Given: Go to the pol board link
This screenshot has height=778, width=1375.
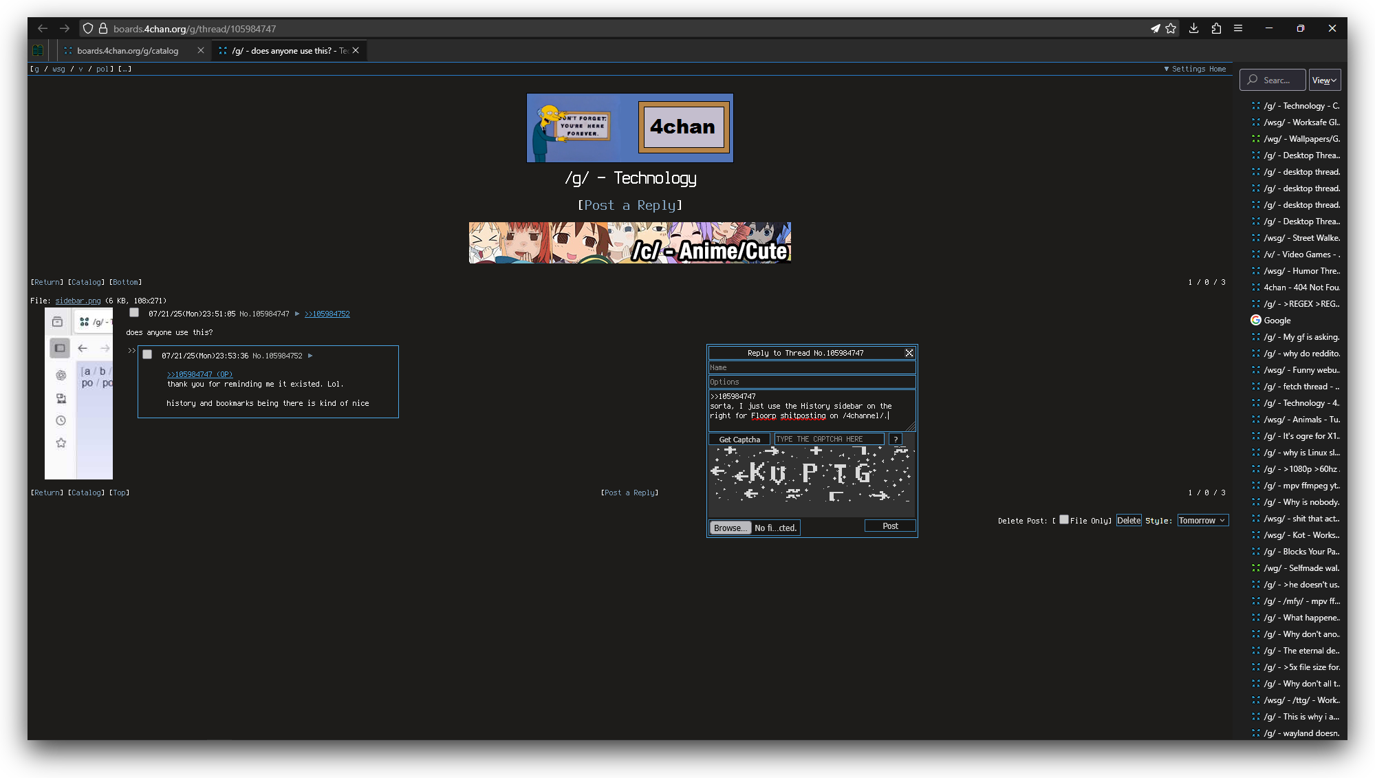Looking at the screenshot, I should 102,69.
